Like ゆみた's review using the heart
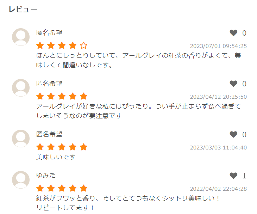This screenshot has width=257, height=214. 233,176
